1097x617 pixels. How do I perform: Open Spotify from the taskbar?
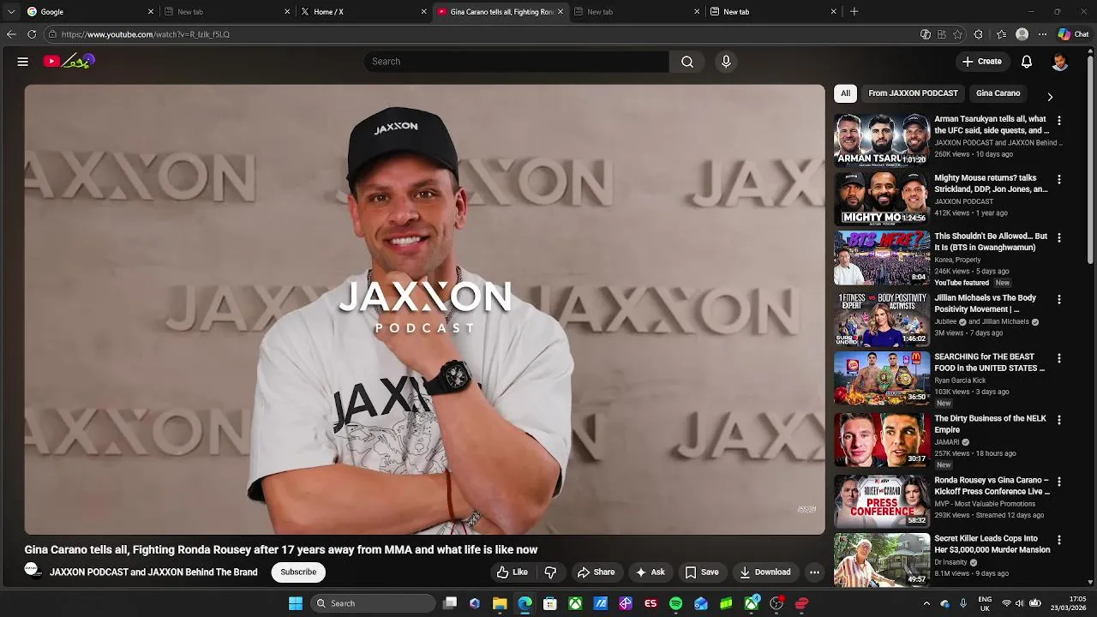click(675, 603)
